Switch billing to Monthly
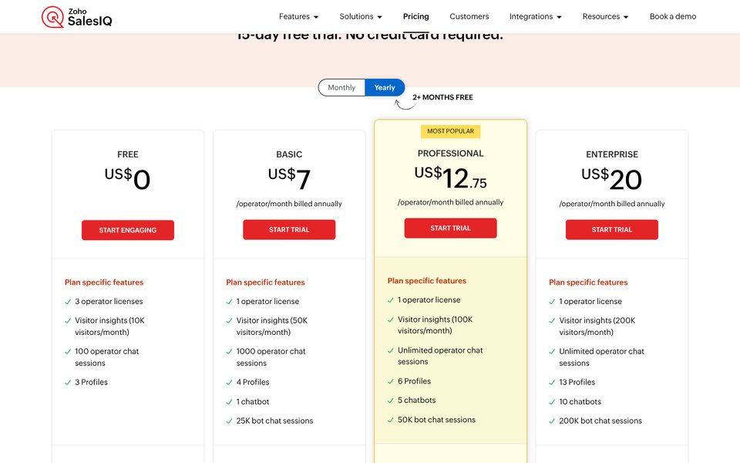This screenshot has width=740, height=463. point(341,87)
